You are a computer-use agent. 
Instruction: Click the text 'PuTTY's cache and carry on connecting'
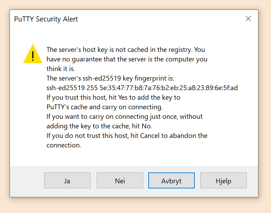coord(104,107)
